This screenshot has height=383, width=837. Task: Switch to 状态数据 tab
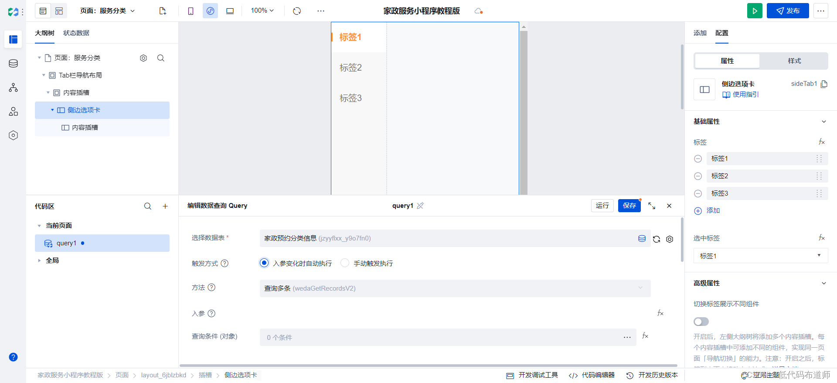[76, 33]
